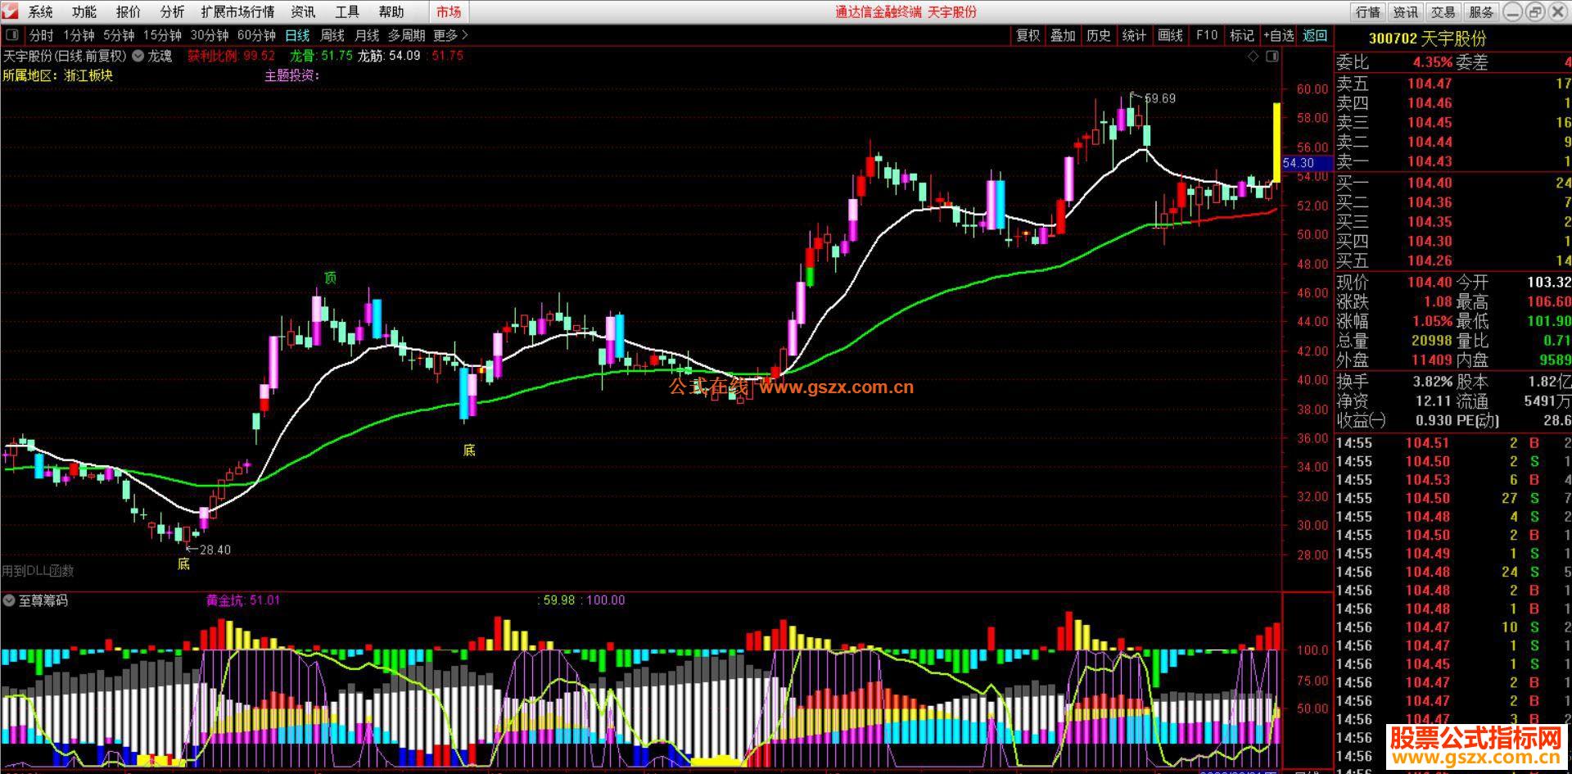Click the tall yellow last candlestick

(1276, 143)
